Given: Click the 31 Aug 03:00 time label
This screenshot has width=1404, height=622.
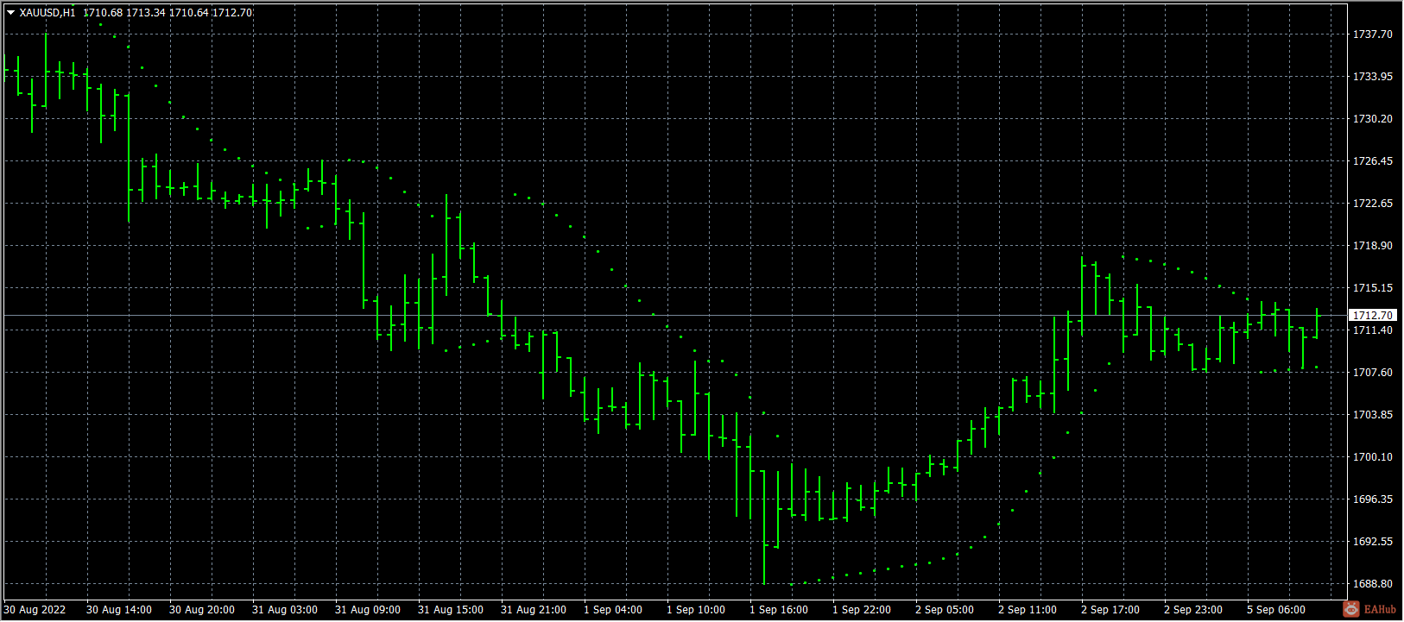Looking at the screenshot, I should coord(285,610).
